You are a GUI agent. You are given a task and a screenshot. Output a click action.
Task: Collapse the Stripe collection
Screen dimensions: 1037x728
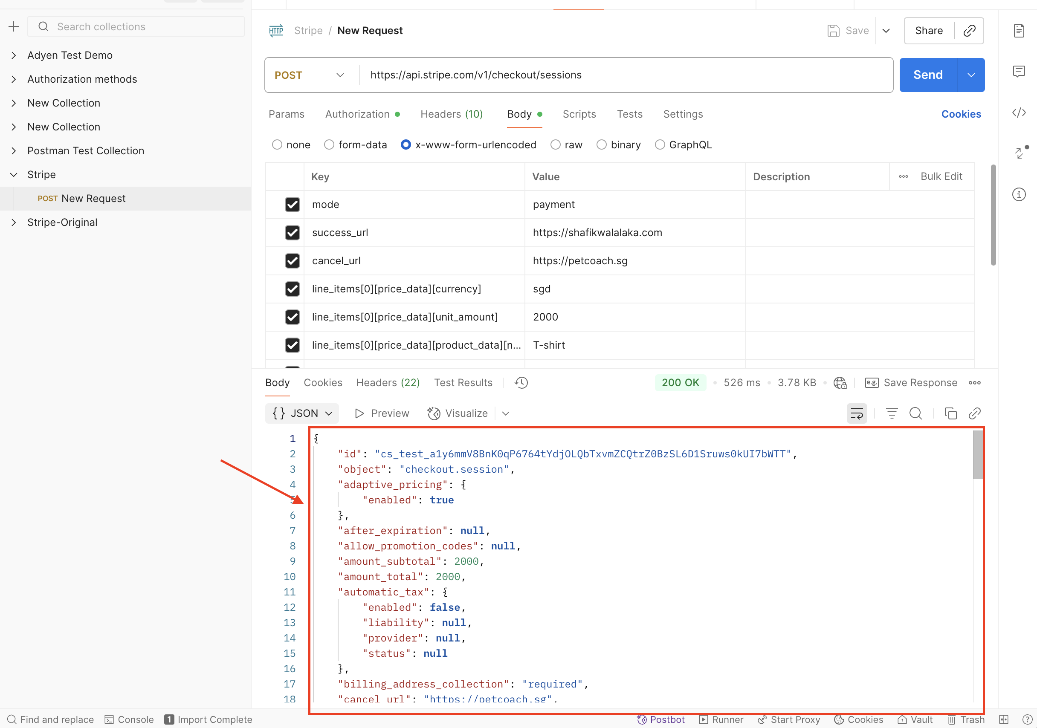14,175
